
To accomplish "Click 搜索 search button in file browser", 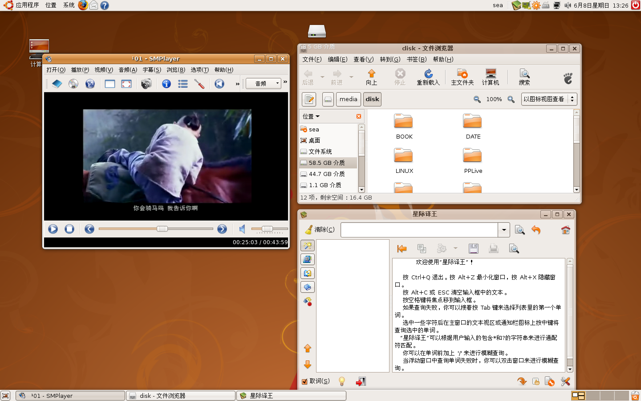I will point(524,77).
